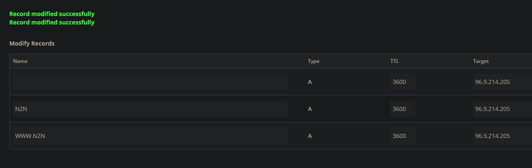Click the record type A in first row
This screenshot has height=168, width=532.
coord(310,82)
